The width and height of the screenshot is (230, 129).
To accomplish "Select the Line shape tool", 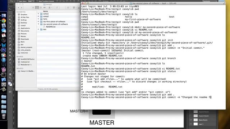I will pyautogui.click(x=10, y=70).
